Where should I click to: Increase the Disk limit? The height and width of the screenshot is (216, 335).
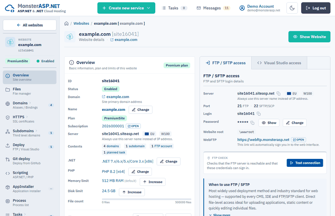click(132, 192)
